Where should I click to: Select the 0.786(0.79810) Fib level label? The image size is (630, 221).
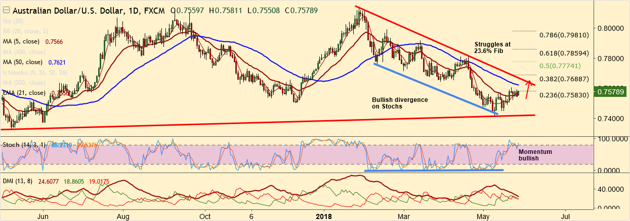[565, 35]
